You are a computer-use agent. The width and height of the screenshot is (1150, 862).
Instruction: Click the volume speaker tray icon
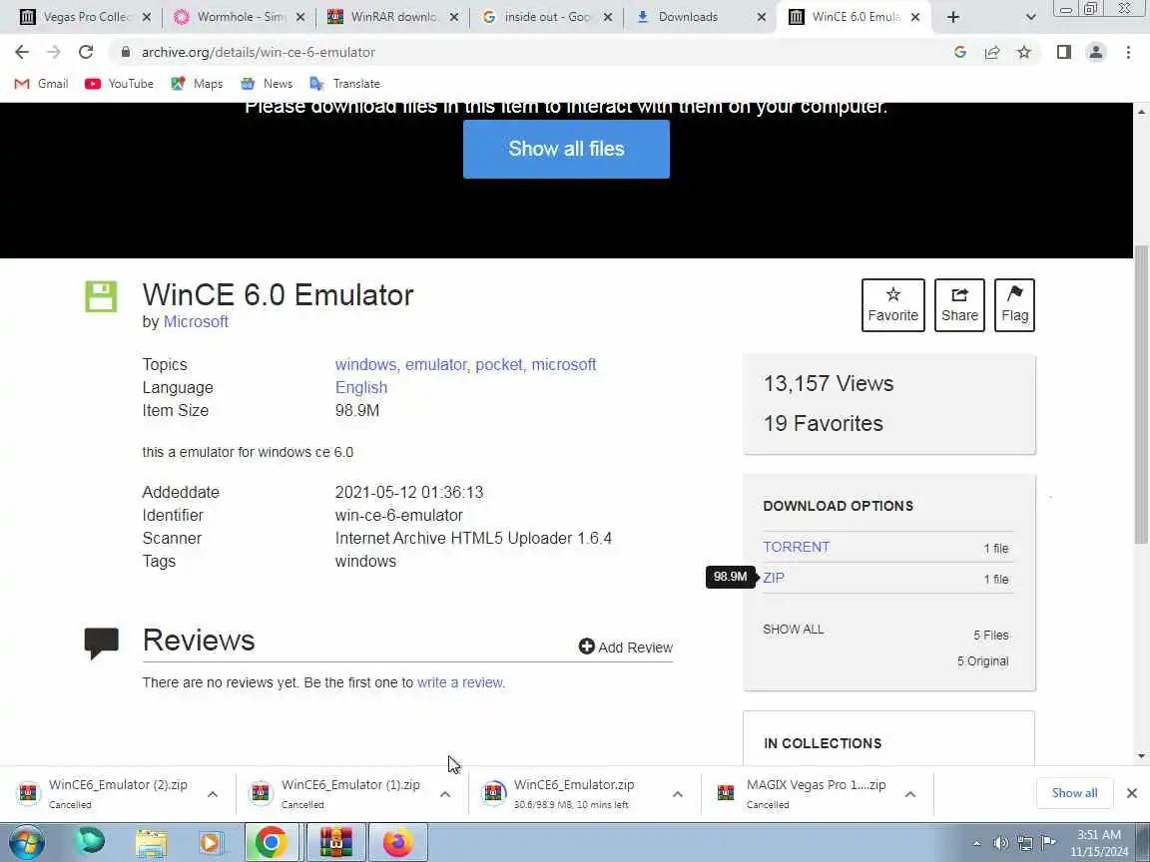[1000, 843]
